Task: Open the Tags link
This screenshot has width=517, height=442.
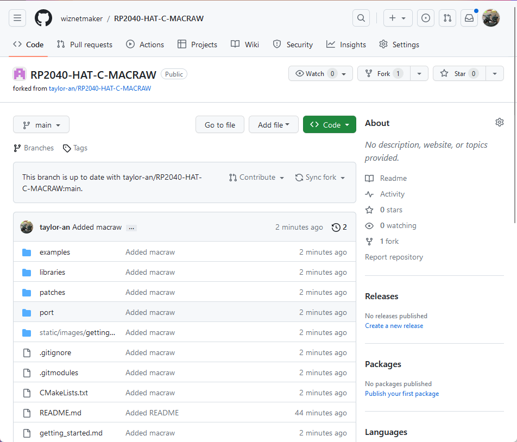Action: tap(75, 148)
